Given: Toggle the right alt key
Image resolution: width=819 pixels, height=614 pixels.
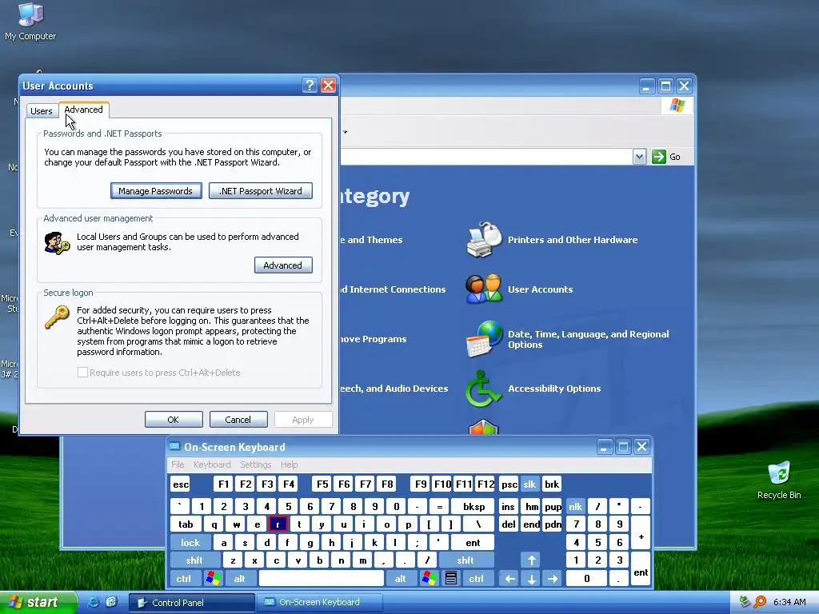Looking at the screenshot, I should click(401, 579).
